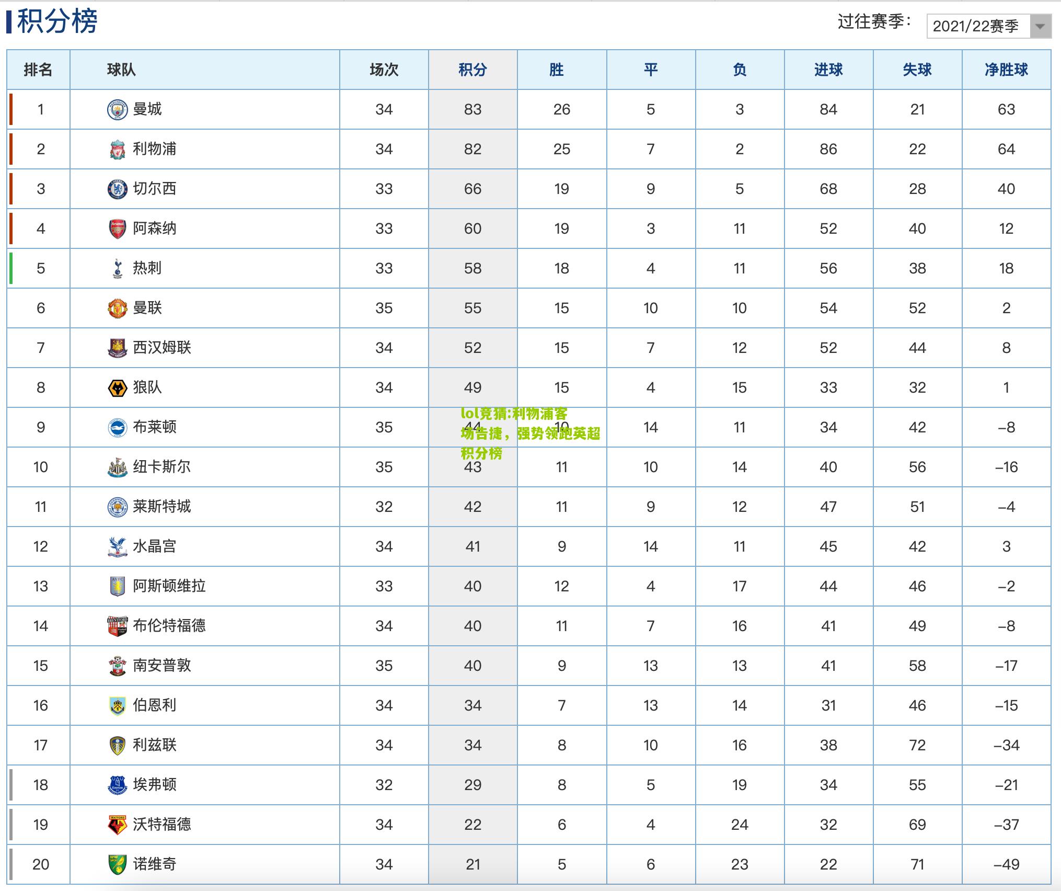Open the 利物浦 team name link
This screenshot has width=1061, height=891.
point(155,149)
